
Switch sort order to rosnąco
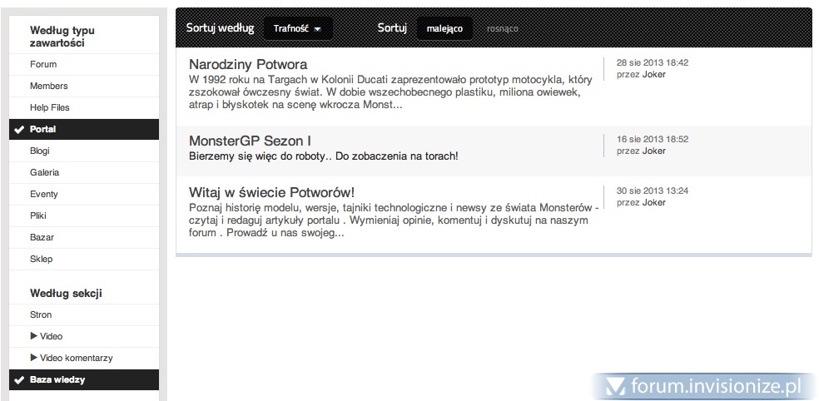502,28
